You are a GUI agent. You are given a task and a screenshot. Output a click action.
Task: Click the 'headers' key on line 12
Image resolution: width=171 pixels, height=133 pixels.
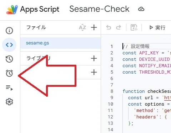click(x=146, y=117)
